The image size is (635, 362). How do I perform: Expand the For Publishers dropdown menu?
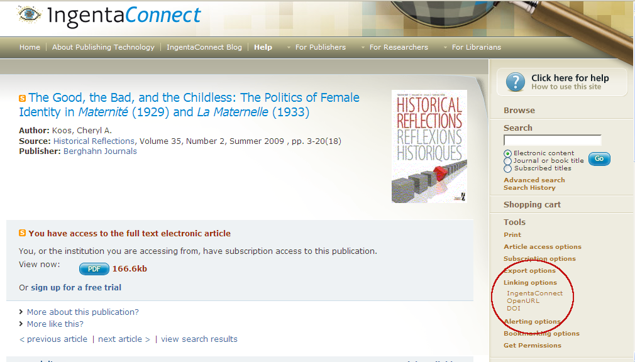(x=316, y=47)
